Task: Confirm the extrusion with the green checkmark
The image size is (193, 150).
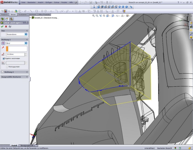Action: click(x=2, y=26)
